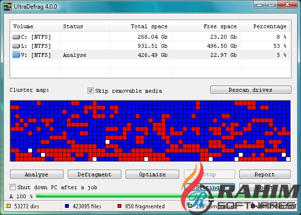The height and width of the screenshot is (215, 301).
Task: Select the C: [NTFS] volume row
Action: (x=150, y=37)
